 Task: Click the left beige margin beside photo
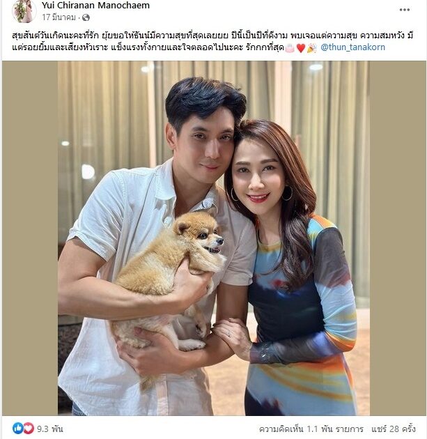(x=30, y=238)
